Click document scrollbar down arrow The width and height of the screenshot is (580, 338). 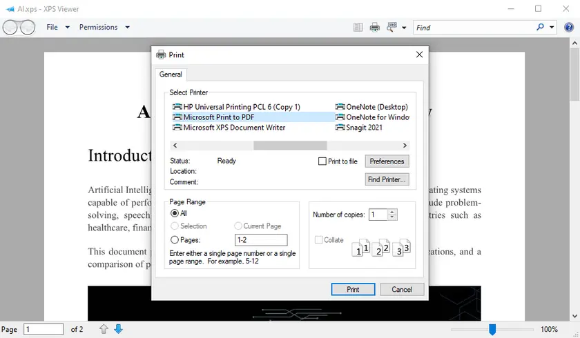574,316
